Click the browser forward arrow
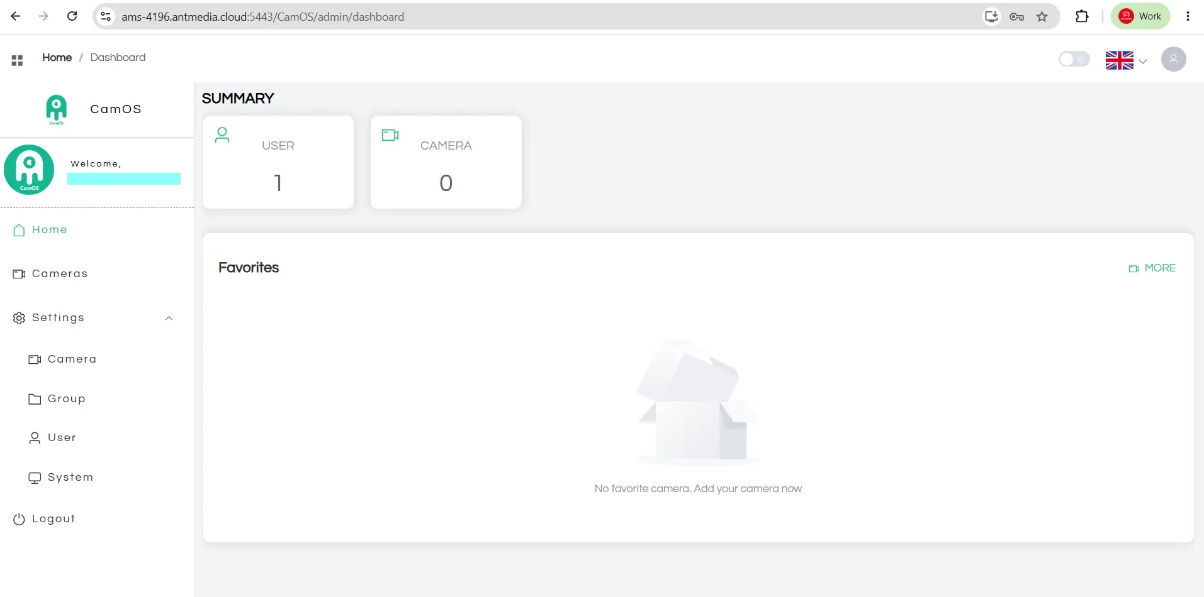 coord(43,16)
